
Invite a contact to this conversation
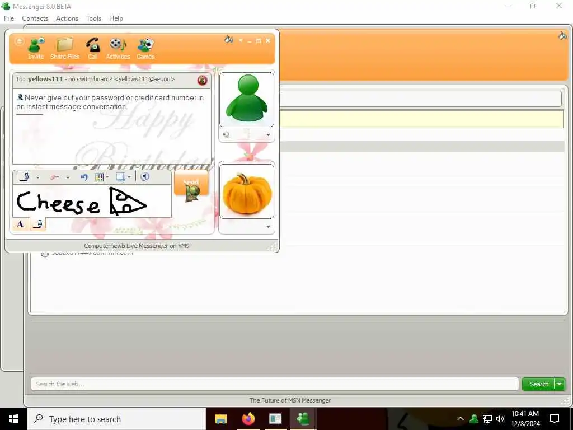[36, 48]
